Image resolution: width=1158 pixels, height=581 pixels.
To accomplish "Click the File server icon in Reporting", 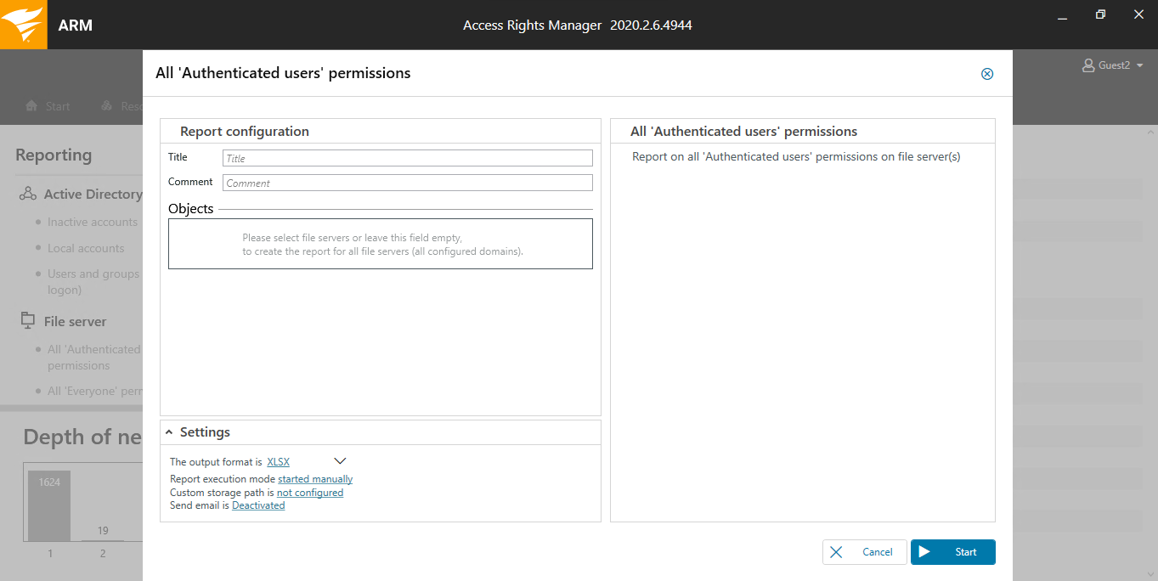I will coord(28,321).
